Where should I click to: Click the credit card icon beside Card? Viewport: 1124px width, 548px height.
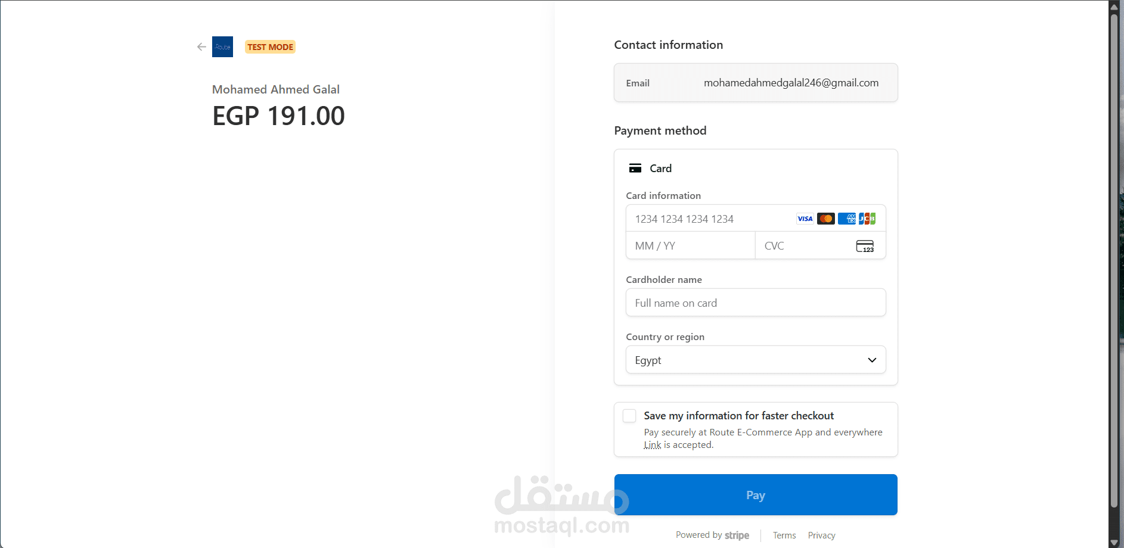(635, 169)
